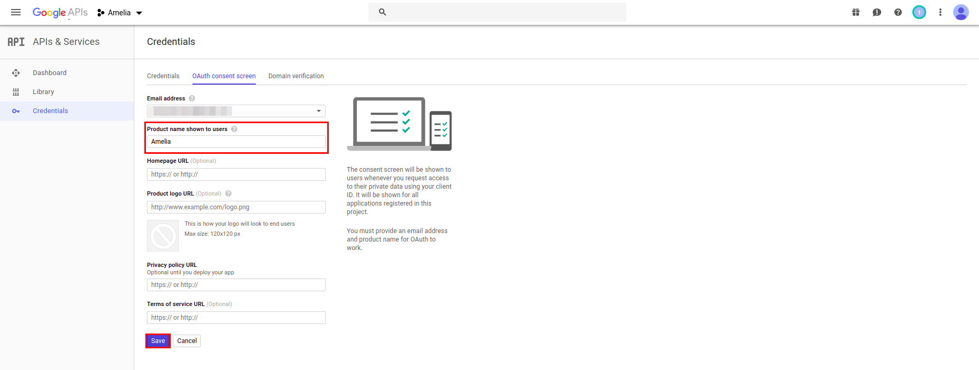The height and width of the screenshot is (370, 979).
Task: Click the API logo in sidebar
Action: [x=16, y=42]
